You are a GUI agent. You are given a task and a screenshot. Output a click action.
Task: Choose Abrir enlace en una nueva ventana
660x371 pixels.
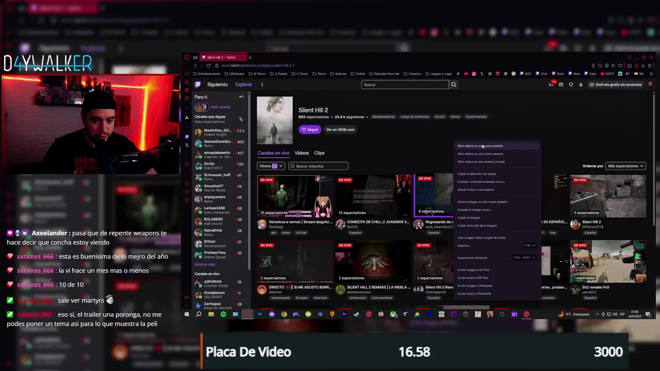(x=497, y=154)
